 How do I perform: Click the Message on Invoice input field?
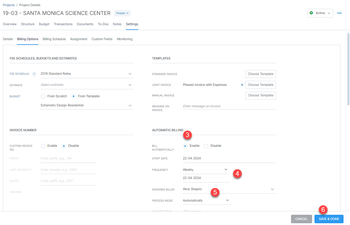(229, 106)
